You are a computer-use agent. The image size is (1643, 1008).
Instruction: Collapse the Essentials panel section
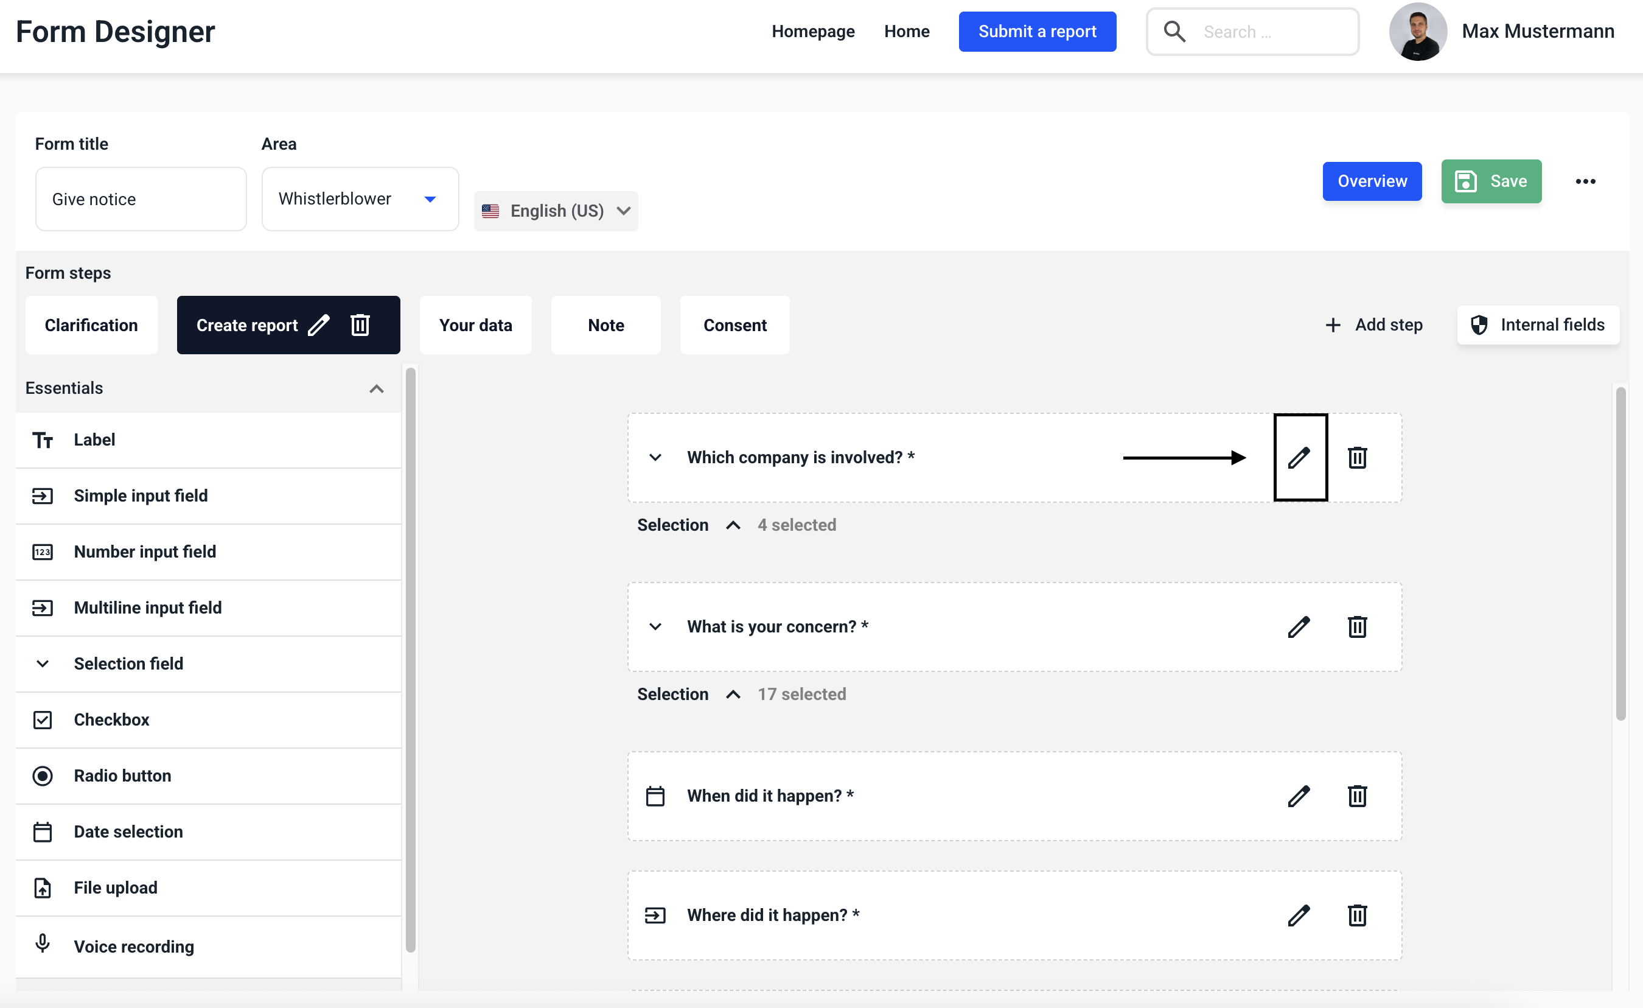pos(377,388)
